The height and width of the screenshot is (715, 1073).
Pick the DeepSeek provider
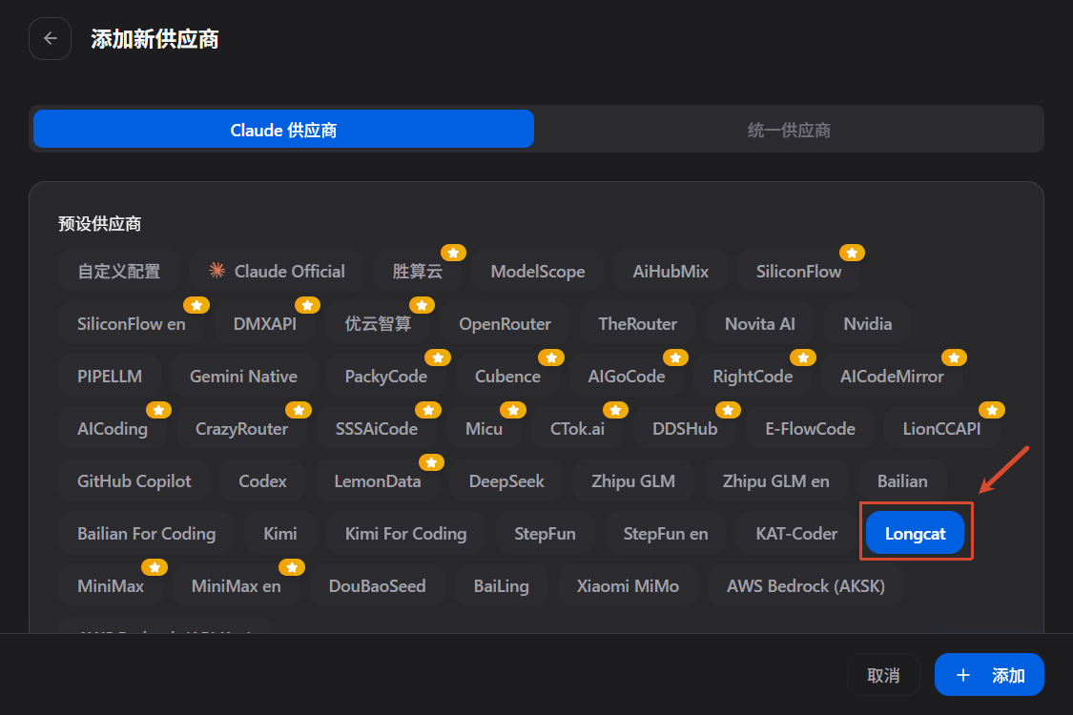tap(506, 481)
